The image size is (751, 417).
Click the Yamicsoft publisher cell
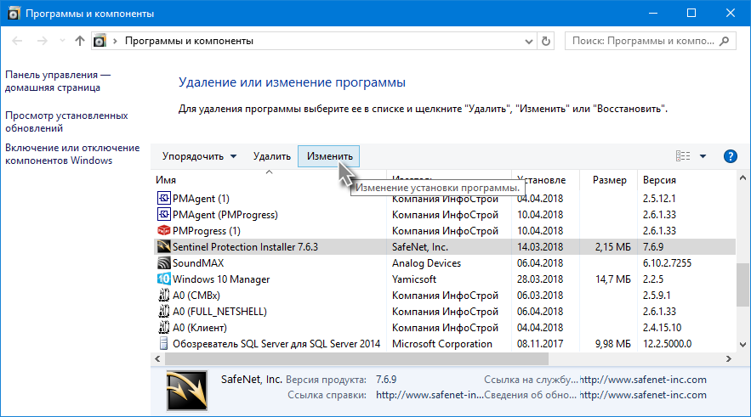(x=414, y=279)
